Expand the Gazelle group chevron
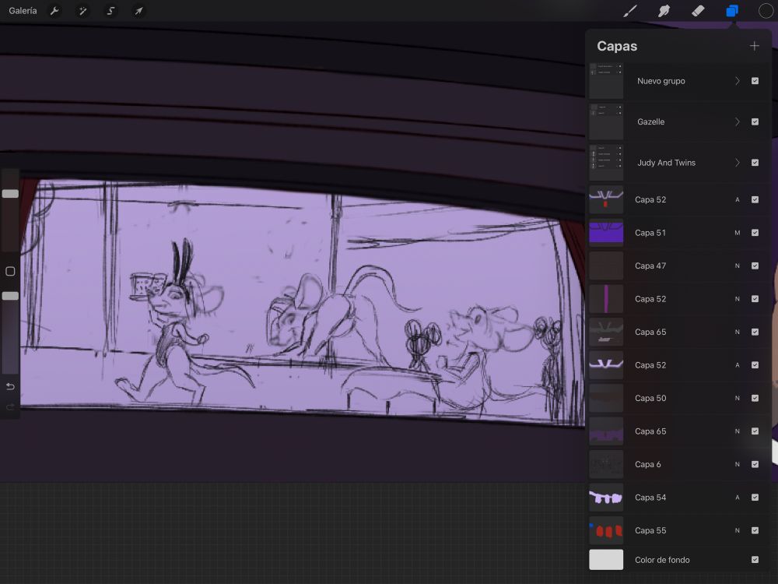The height and width of the screenshot is (584, 778). click(738, 121)
